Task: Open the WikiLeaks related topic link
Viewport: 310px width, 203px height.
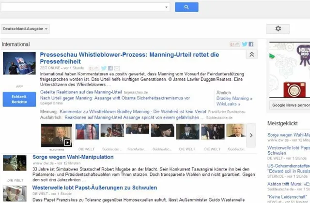Action: click(x=228, y=104)
